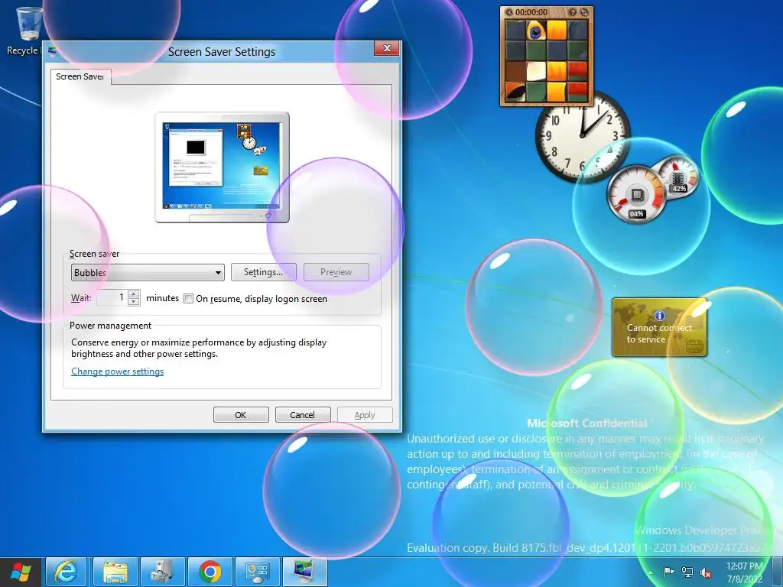The width and height of the screenshot is (783, 587).
Task: Click the taskbar clock showing 12:07 PM
Action: [745, 572]
